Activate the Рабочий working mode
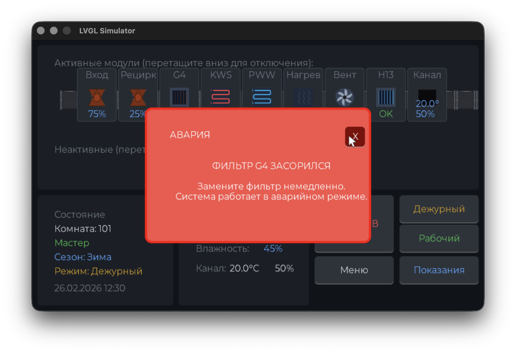Viewport: 516px width, 353px height. (x=439, y=238)
